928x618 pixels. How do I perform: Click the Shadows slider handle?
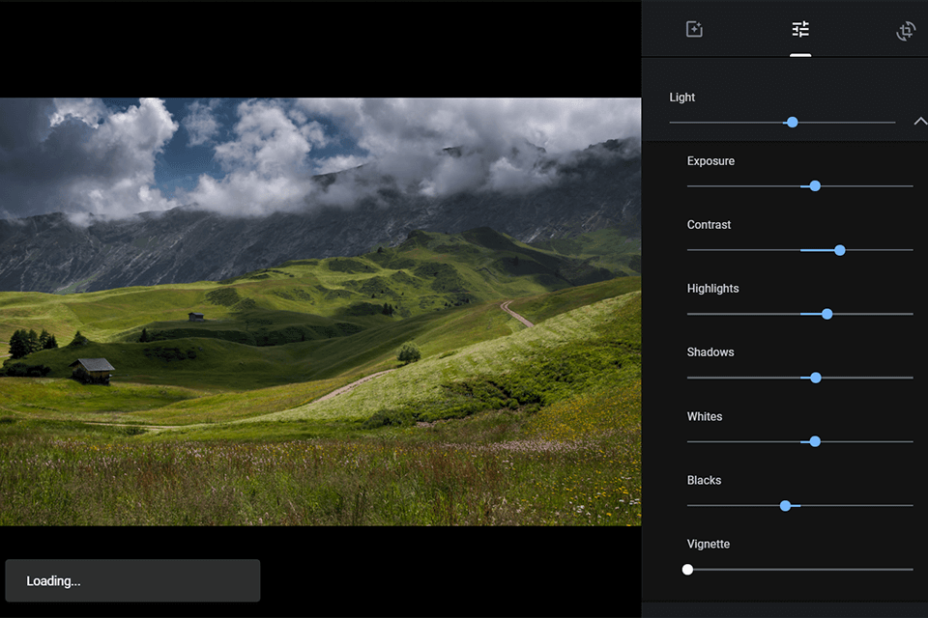pos(816,378)
